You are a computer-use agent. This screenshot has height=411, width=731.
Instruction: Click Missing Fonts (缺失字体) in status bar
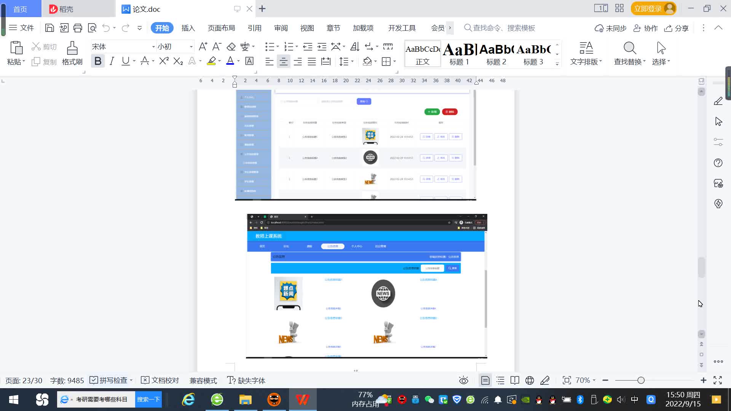pos(246,380)
